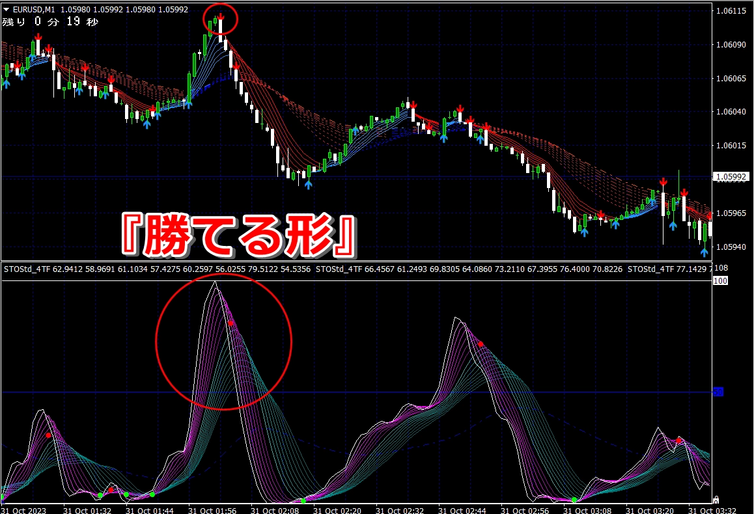Click the 31 Oct 02:56 time label
Screen dimensions: 754x514
coord(525,510)
